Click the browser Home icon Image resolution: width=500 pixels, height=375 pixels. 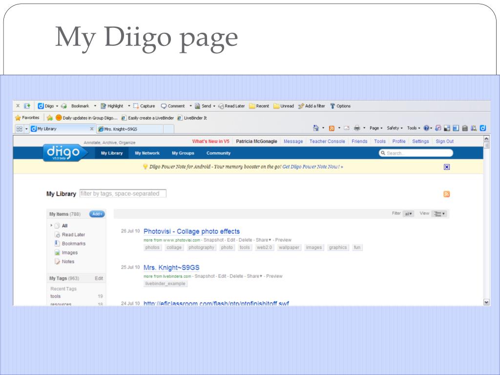coord(316,128)
